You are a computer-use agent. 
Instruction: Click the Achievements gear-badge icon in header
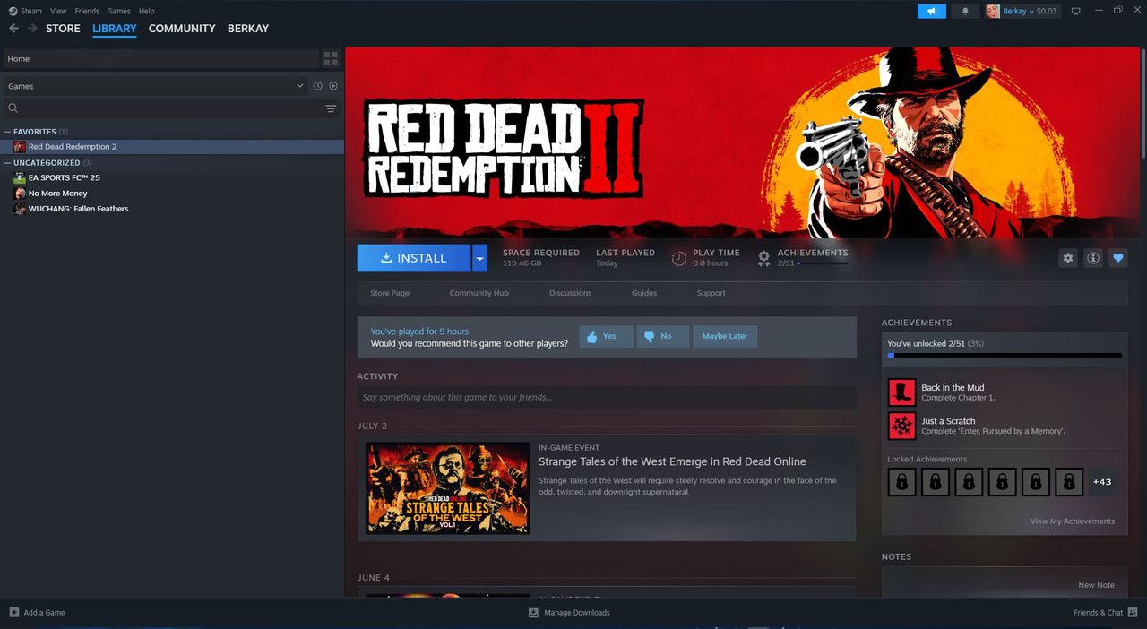[x=763, y=258]
